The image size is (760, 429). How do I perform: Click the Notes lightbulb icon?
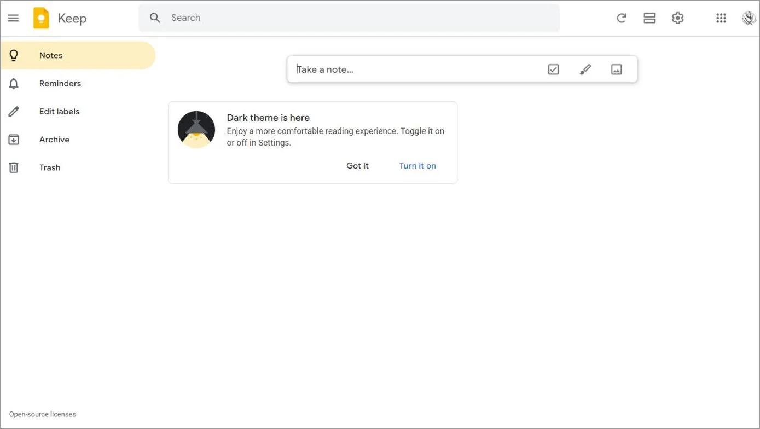tap(14, 55)
